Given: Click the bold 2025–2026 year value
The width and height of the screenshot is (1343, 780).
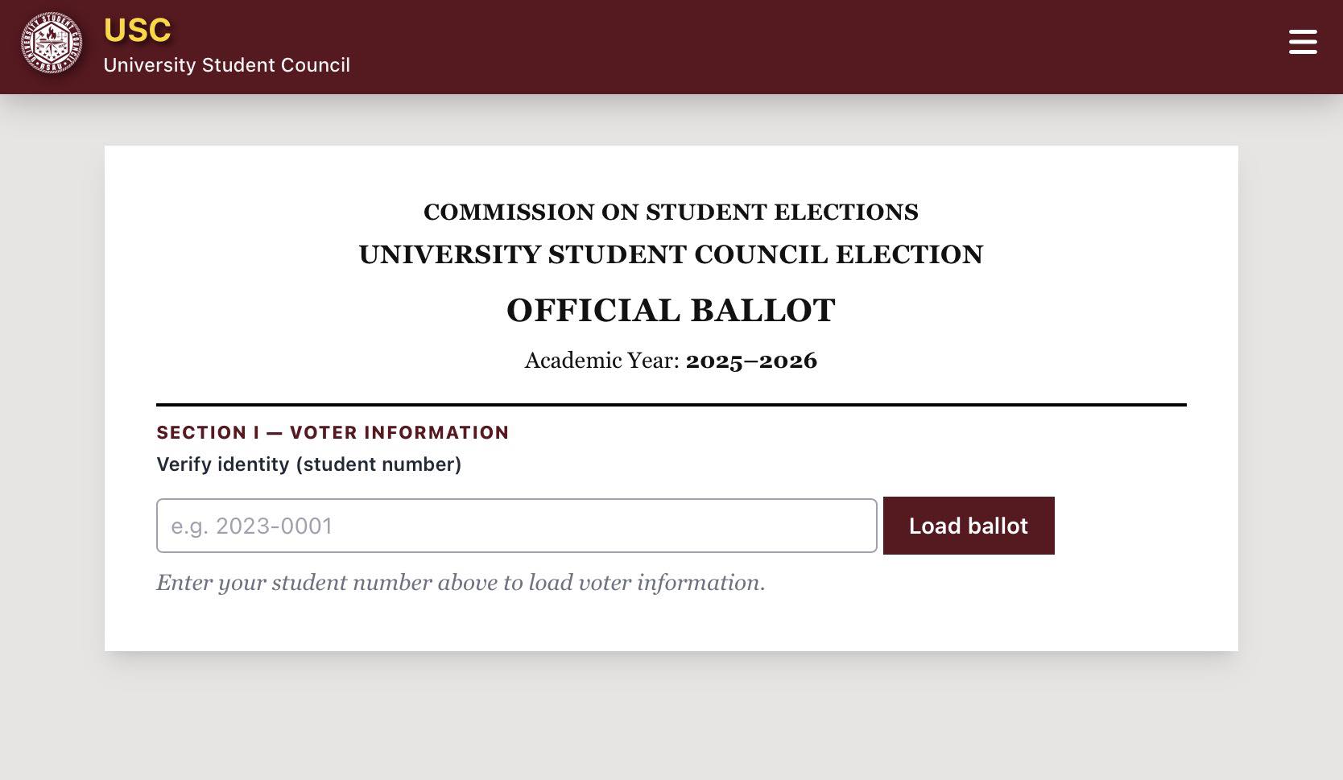Looking at the screenshot, I should pyautogui.click(x=751, y=361).
